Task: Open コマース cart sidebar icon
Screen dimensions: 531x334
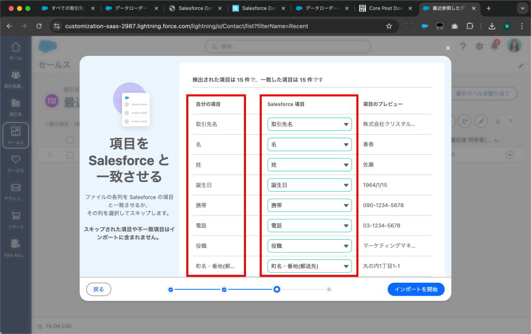Action: click(x=16, y=220)
